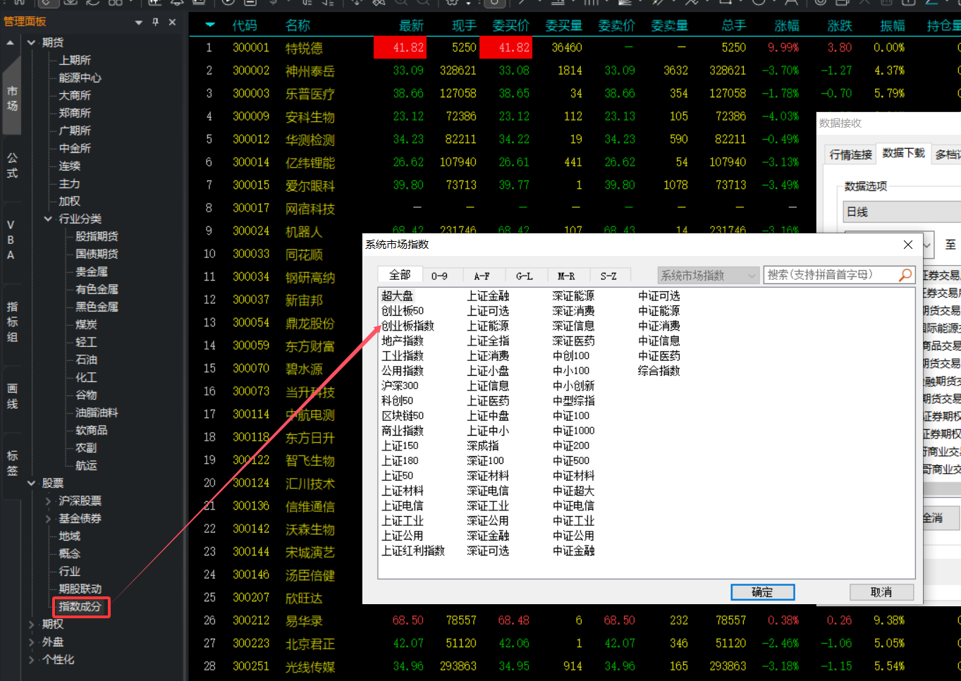Switch to 行情连接 tab in 数据接收
This screenshot has width=961, height=681.
point(851,154)
